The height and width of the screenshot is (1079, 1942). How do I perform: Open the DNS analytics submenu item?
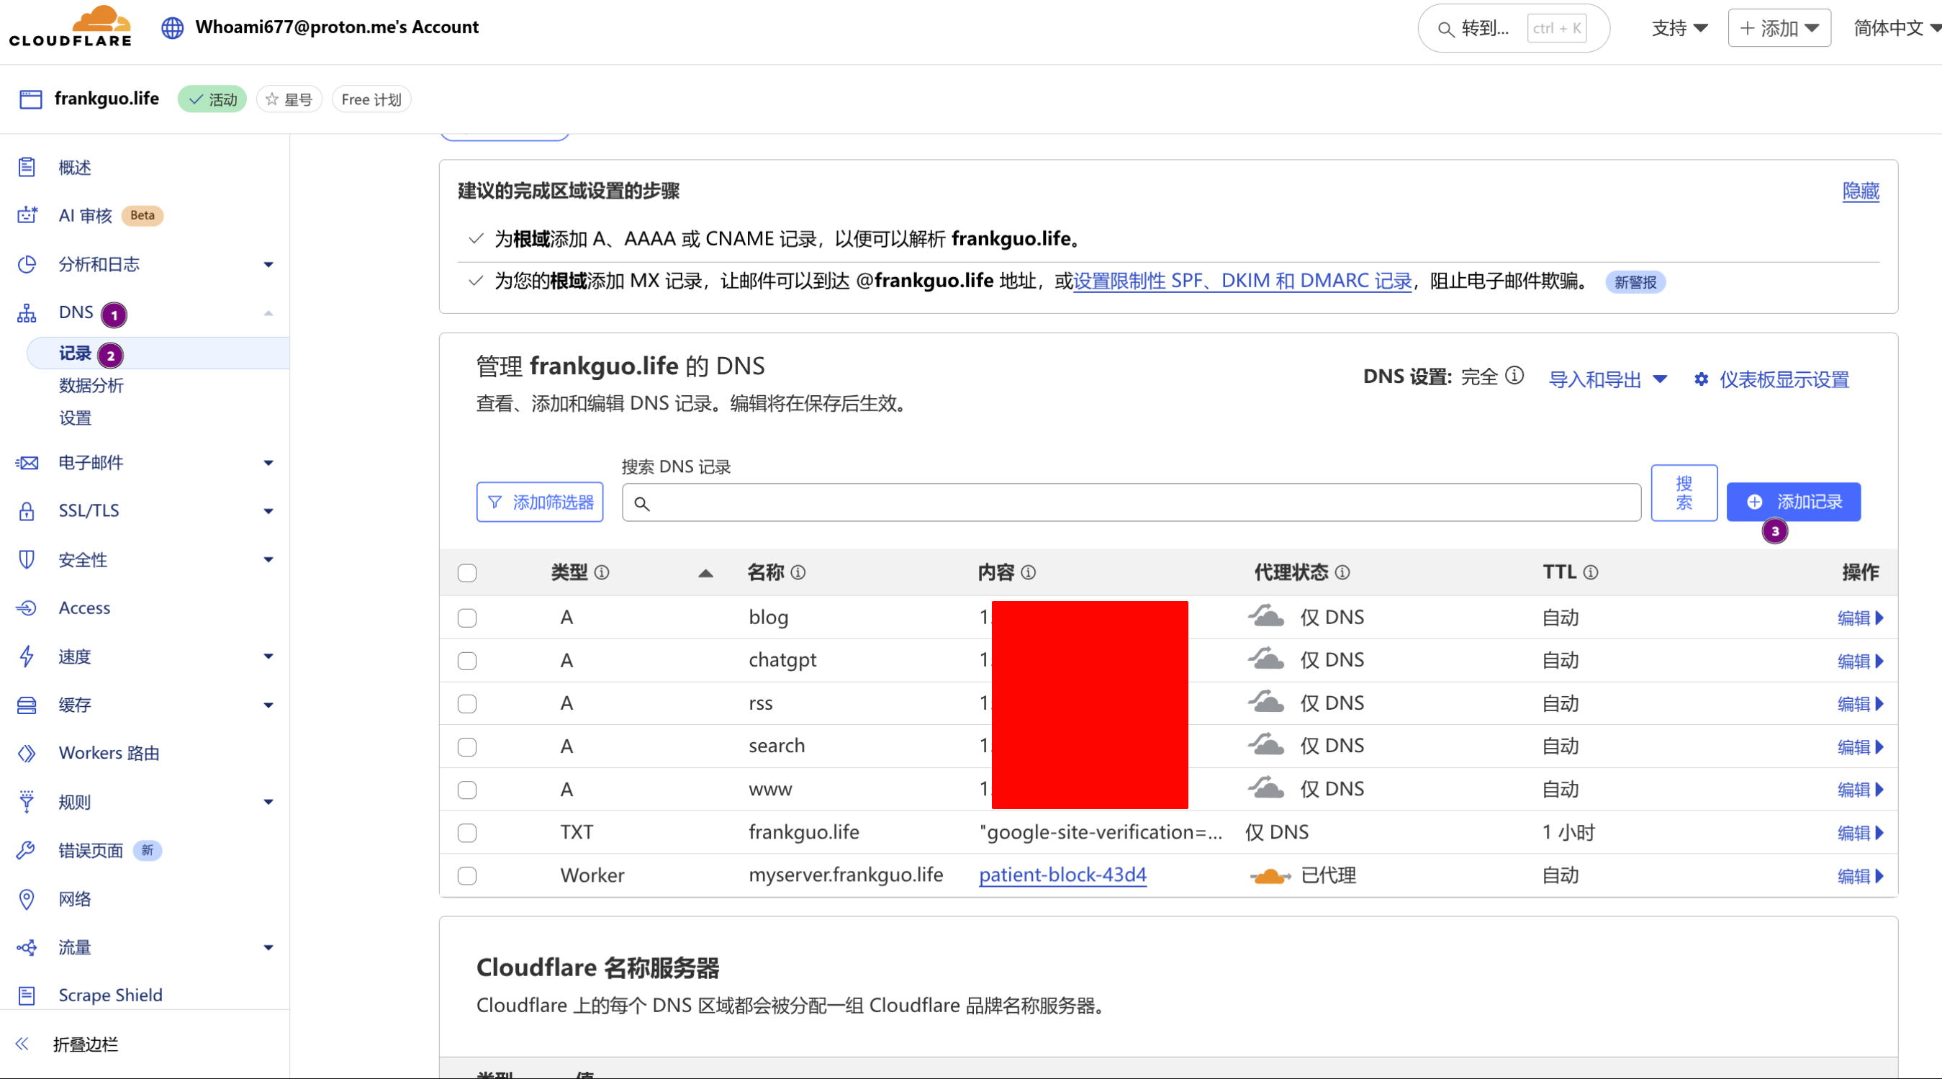point(91,386)
